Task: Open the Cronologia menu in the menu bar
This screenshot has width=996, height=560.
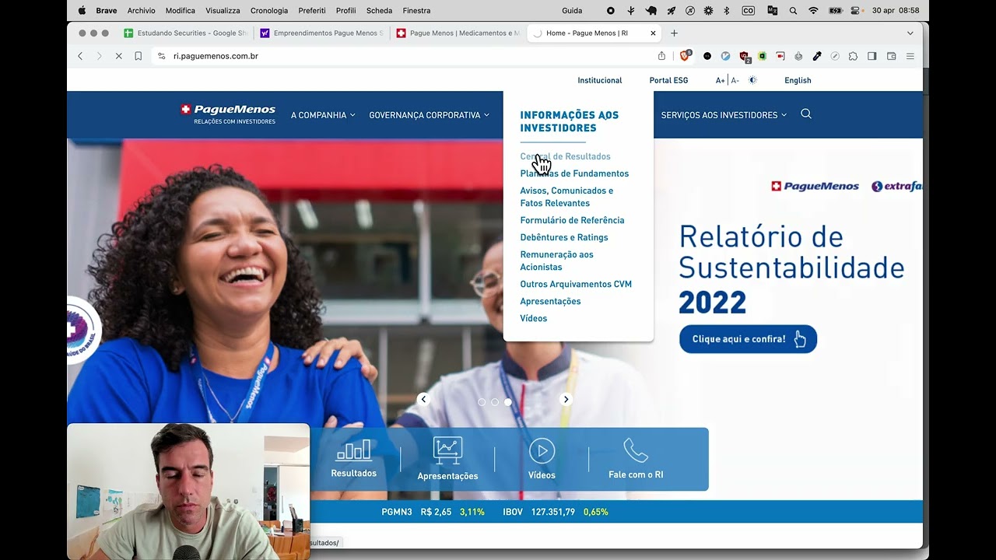Action: 269,11
